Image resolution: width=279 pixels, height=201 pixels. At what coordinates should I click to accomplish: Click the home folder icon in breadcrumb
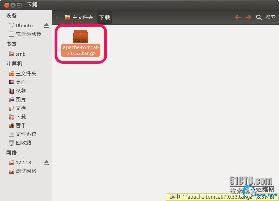click(67, 17)
